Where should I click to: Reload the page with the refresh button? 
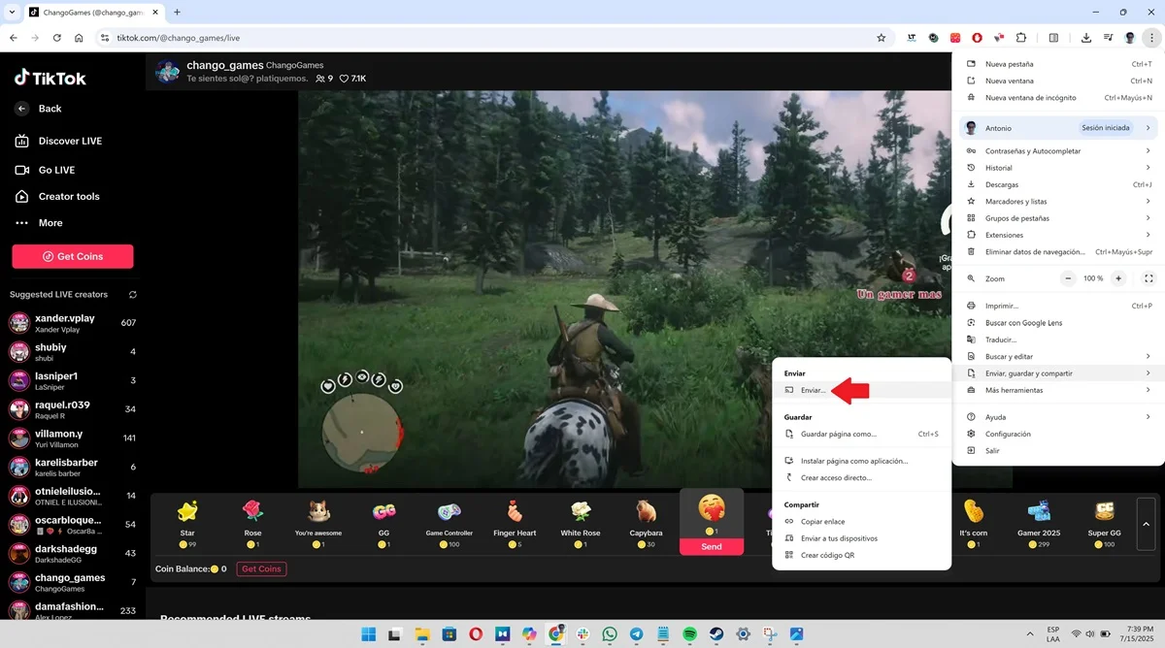tap(57, 38)
